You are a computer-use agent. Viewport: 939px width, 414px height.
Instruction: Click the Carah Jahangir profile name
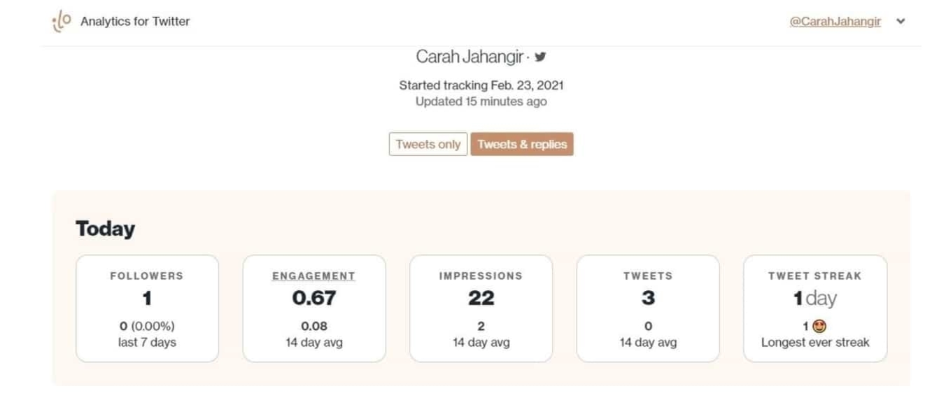[x=470, y=57]
